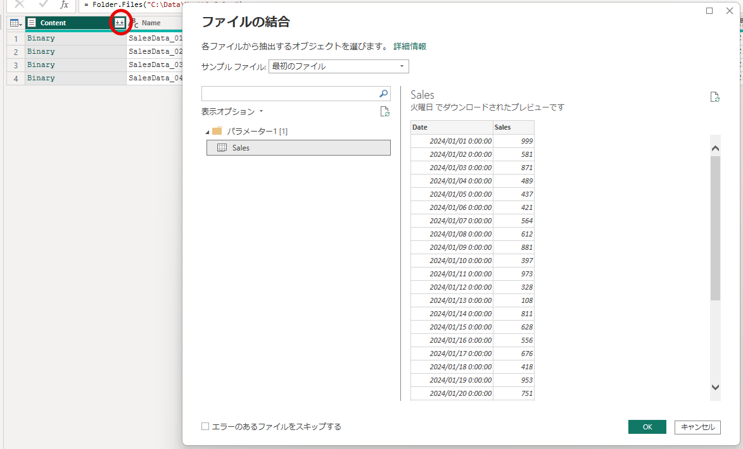
Task: Click the preview vertical scrollbar thumb
Action: click(x=716, y=228)
